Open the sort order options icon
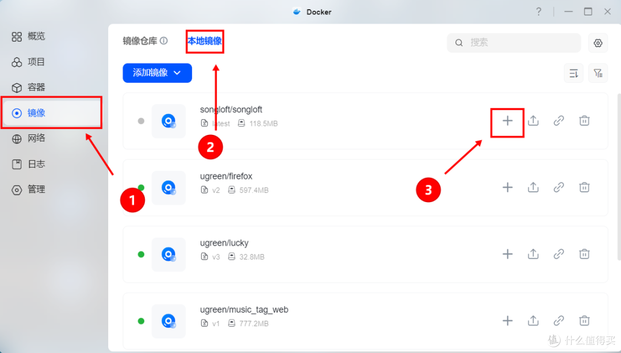The height and width of the screenshot is (353, 621). 573,73
